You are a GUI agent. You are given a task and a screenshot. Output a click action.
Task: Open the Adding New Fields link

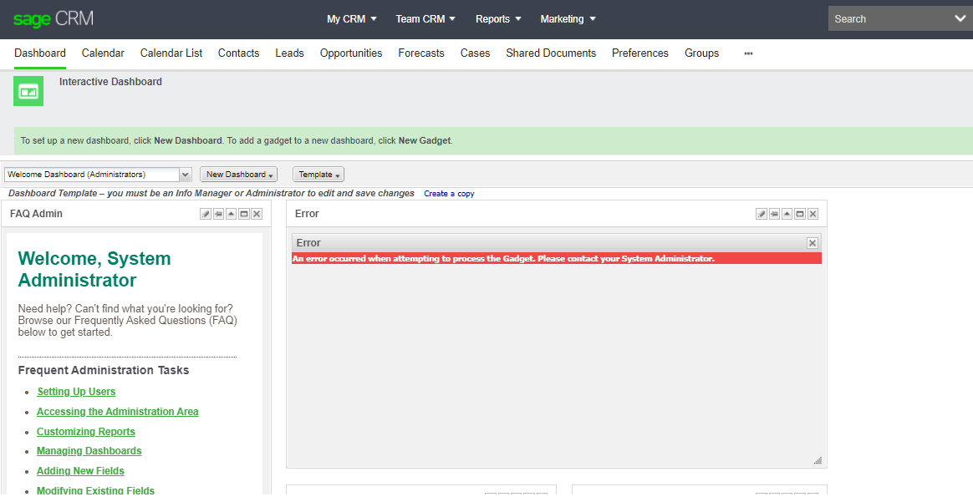pos(80,471)
